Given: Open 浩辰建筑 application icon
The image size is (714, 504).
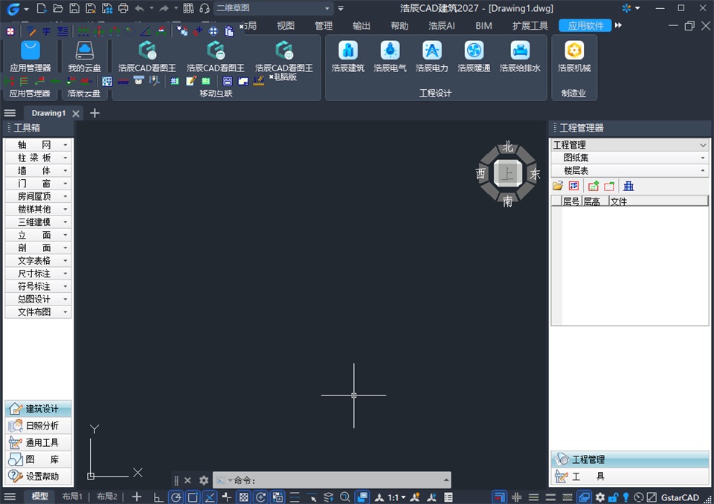Looking at the screenshot, I should [x=348, y=56].
